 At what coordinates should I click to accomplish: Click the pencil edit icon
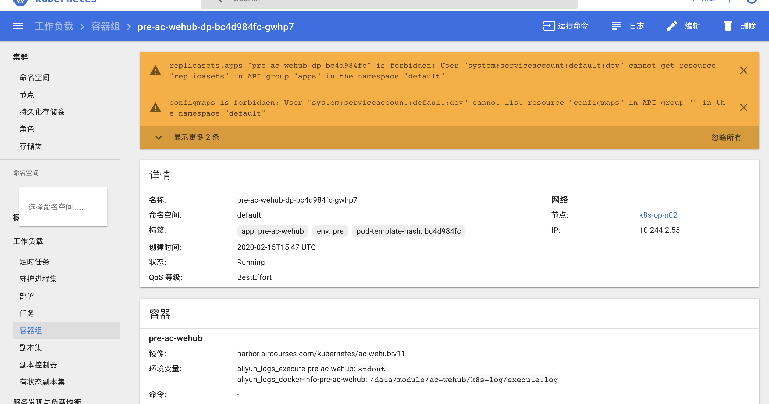[x=672, y=26]
